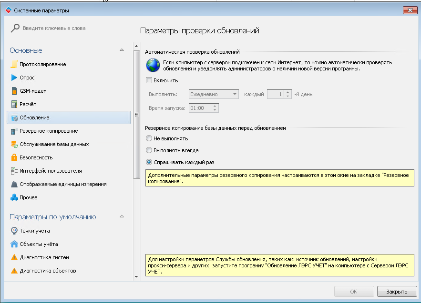
Task: Click the Обновление item icon
Action: (14, 117)
